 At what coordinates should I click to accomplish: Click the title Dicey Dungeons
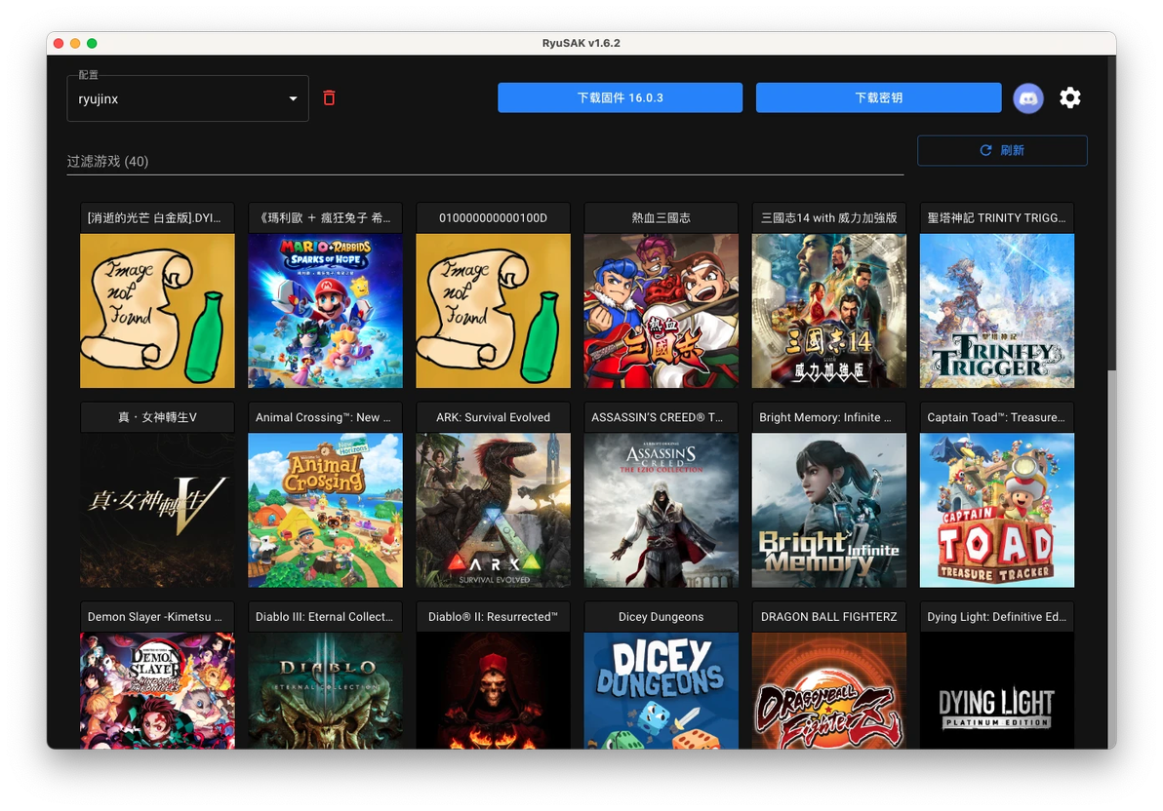point(661,617)
